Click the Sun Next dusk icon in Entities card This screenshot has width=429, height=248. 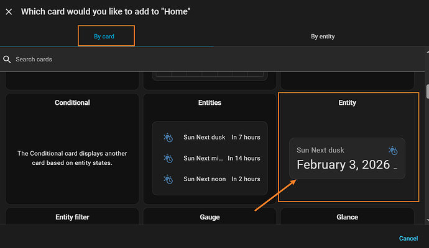[x=168, y=137]
